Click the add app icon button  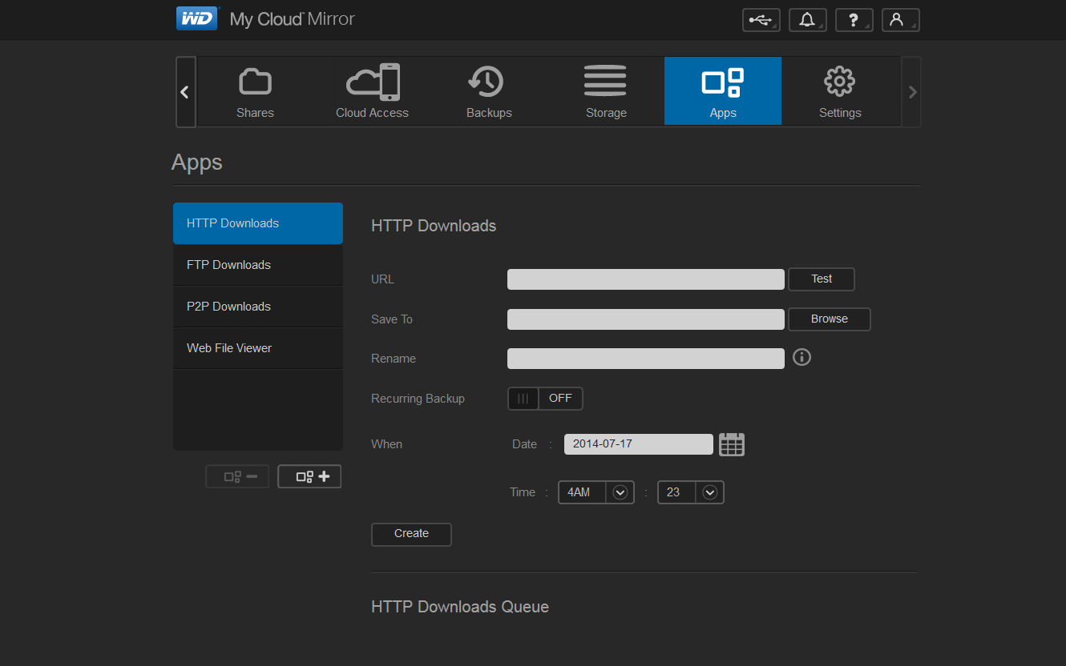pyautogui.click(x=309, y=476)
